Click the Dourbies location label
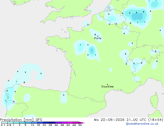This screenshot has width=164, height=126. [x=107, y=86]
